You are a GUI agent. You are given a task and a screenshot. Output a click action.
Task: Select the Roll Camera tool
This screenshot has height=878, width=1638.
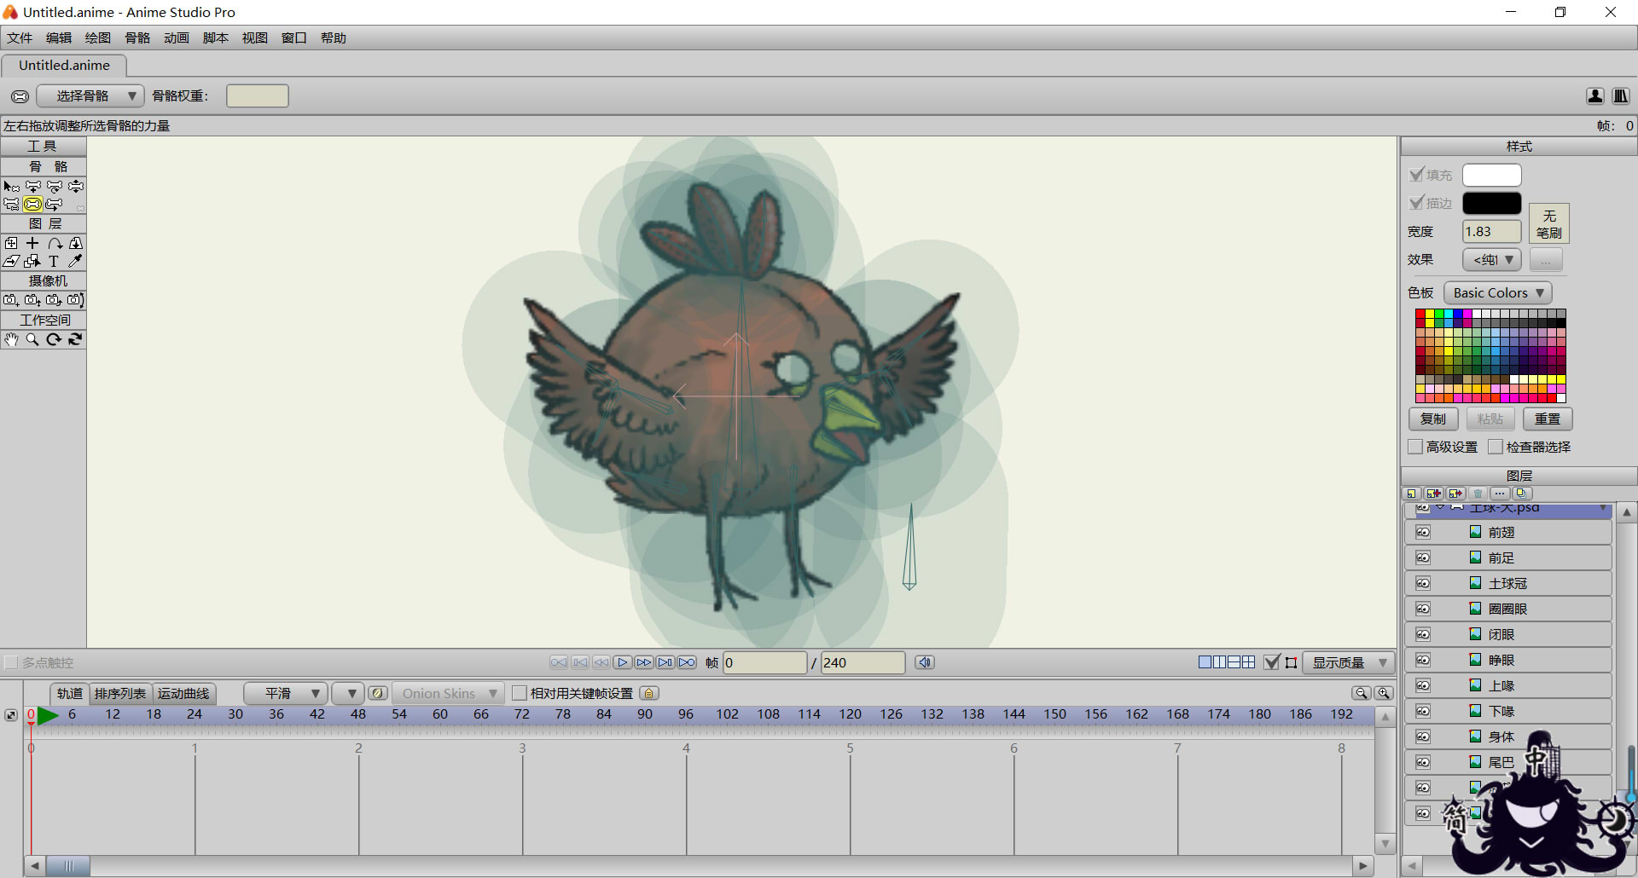(54, 300)
